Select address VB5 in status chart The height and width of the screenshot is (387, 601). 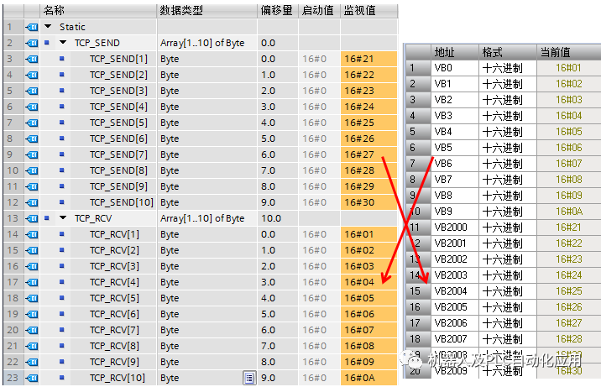tap(455, 148)
